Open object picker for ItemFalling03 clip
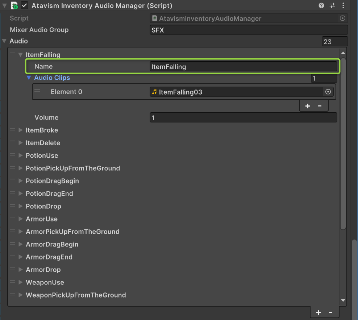This screenshot has height=320, width=358. pyautogui.click(x=328, y=92)
